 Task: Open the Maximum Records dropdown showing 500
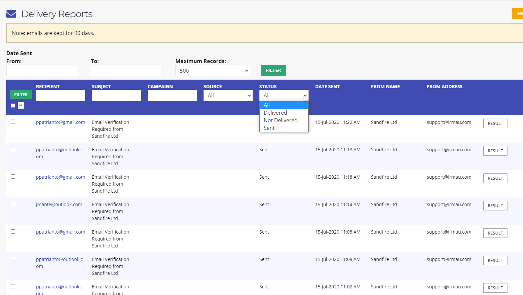click(x=213, y=71)
